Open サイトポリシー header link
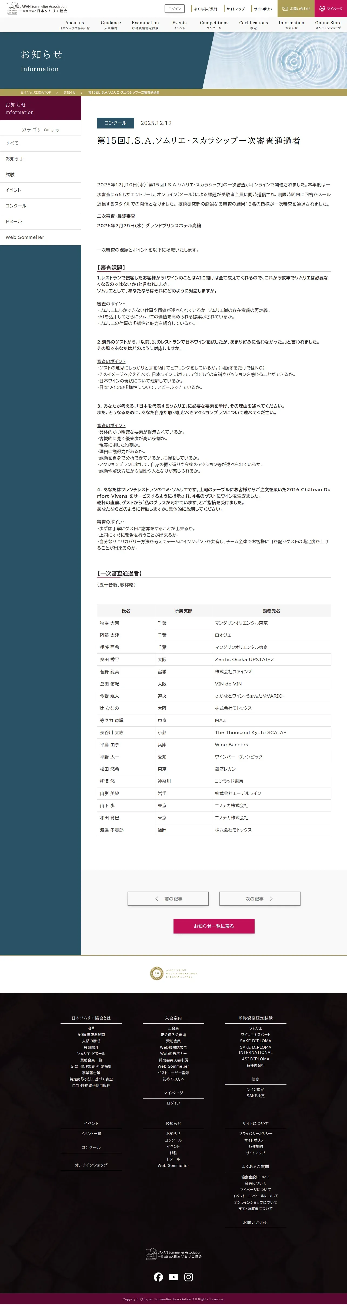Viewport: 347px width, 1306px height. click(x=265, y=9)
